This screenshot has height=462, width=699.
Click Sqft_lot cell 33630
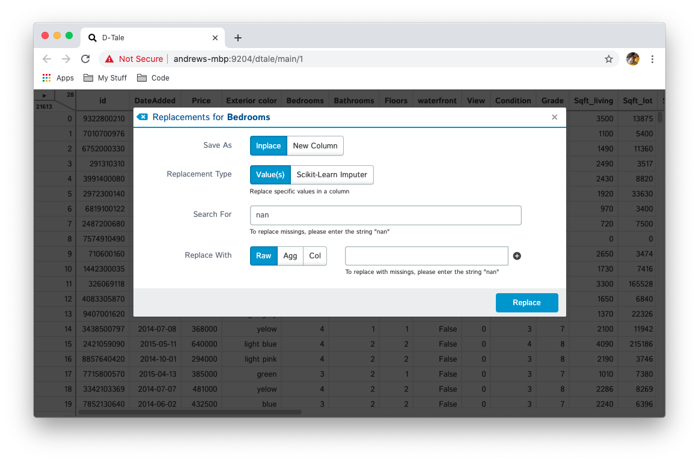coord(638,194)
